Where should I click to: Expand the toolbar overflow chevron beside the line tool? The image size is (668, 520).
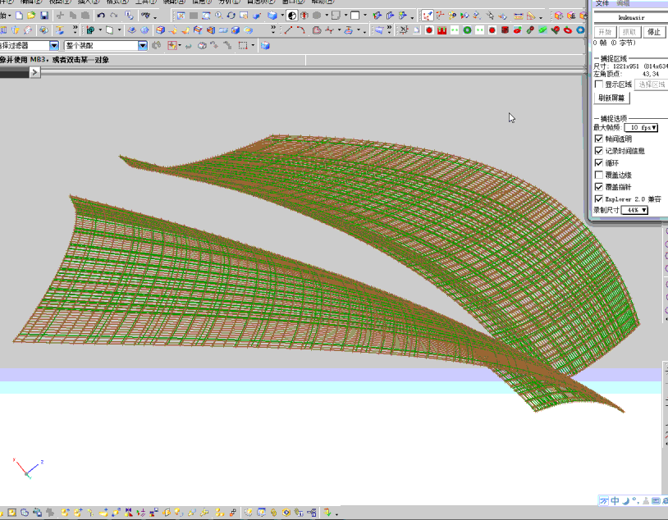point(273,30)
